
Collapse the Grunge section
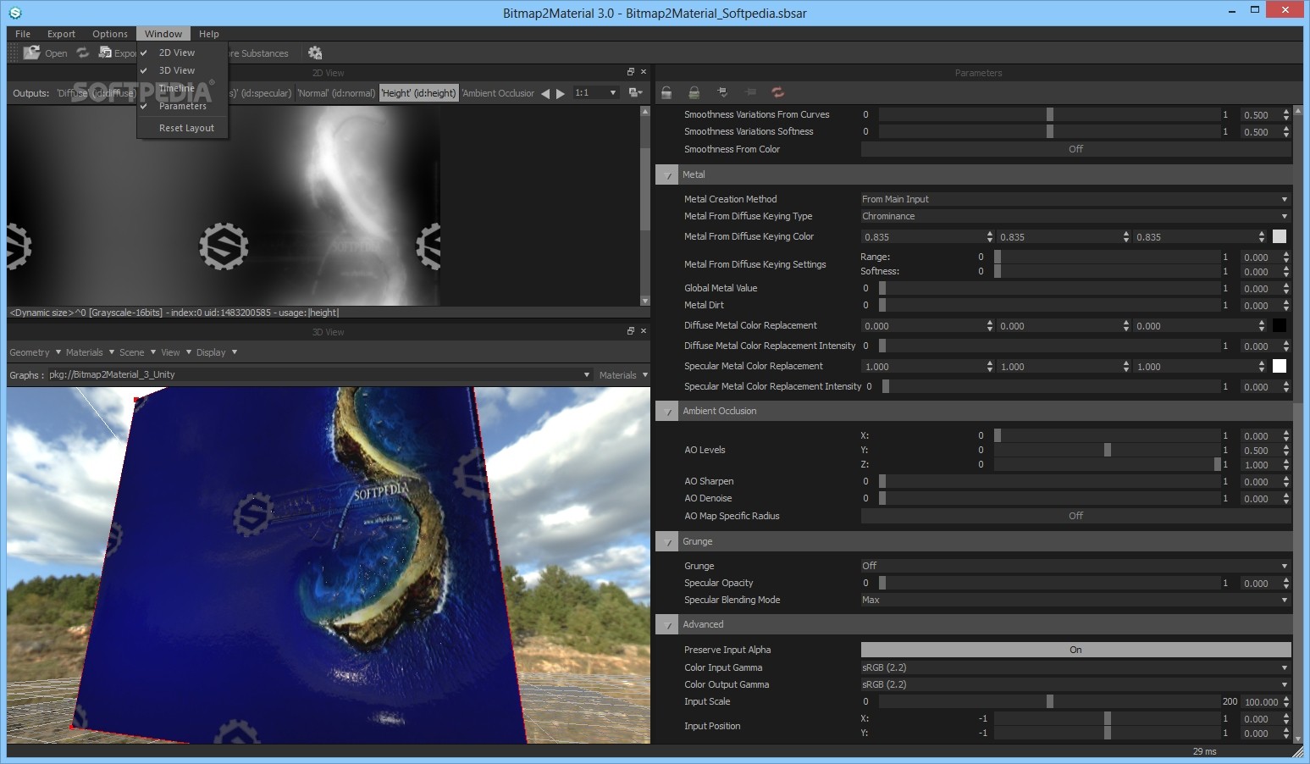click(668, 542)
